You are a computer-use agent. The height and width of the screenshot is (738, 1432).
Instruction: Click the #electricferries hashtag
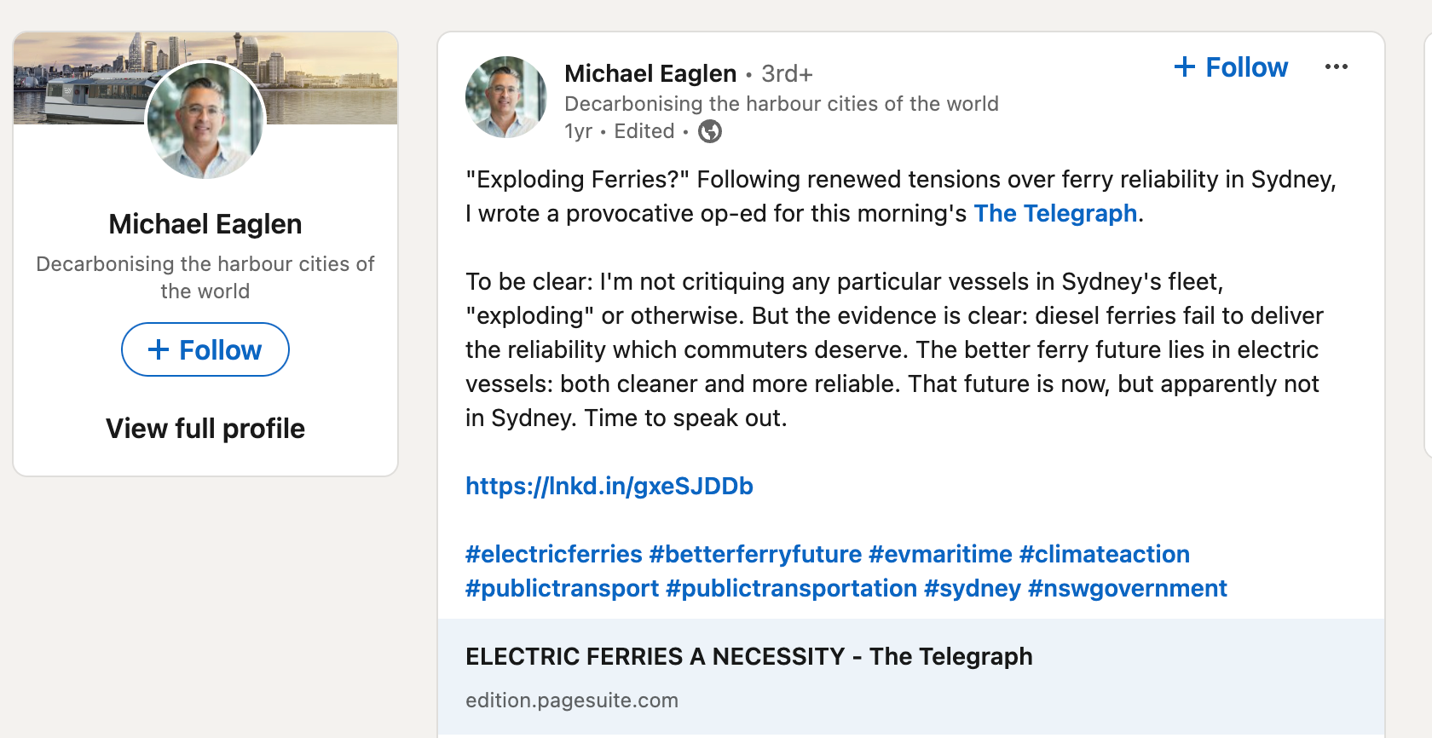click(554, 554)
